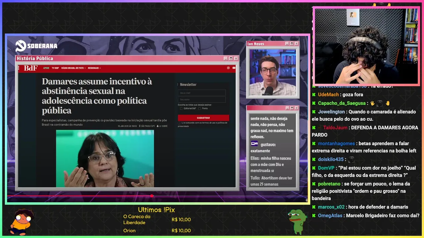Minimize the História Pública window

(x=226, y=59)
